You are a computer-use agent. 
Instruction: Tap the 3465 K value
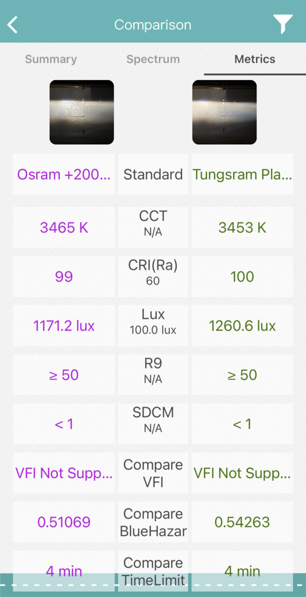[64, 227]
